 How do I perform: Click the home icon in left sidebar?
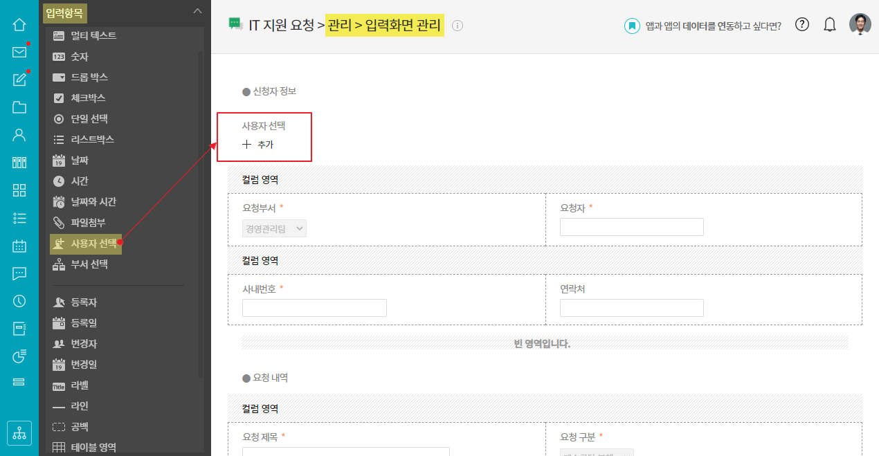pyautogui.click(x=19, y=25)
